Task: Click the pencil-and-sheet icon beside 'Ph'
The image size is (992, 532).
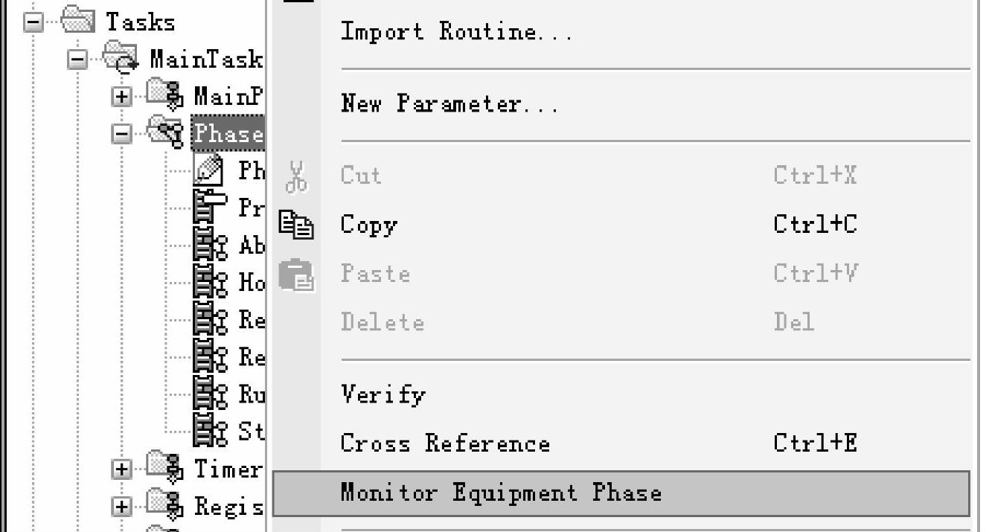Action: tap(209, 170)
